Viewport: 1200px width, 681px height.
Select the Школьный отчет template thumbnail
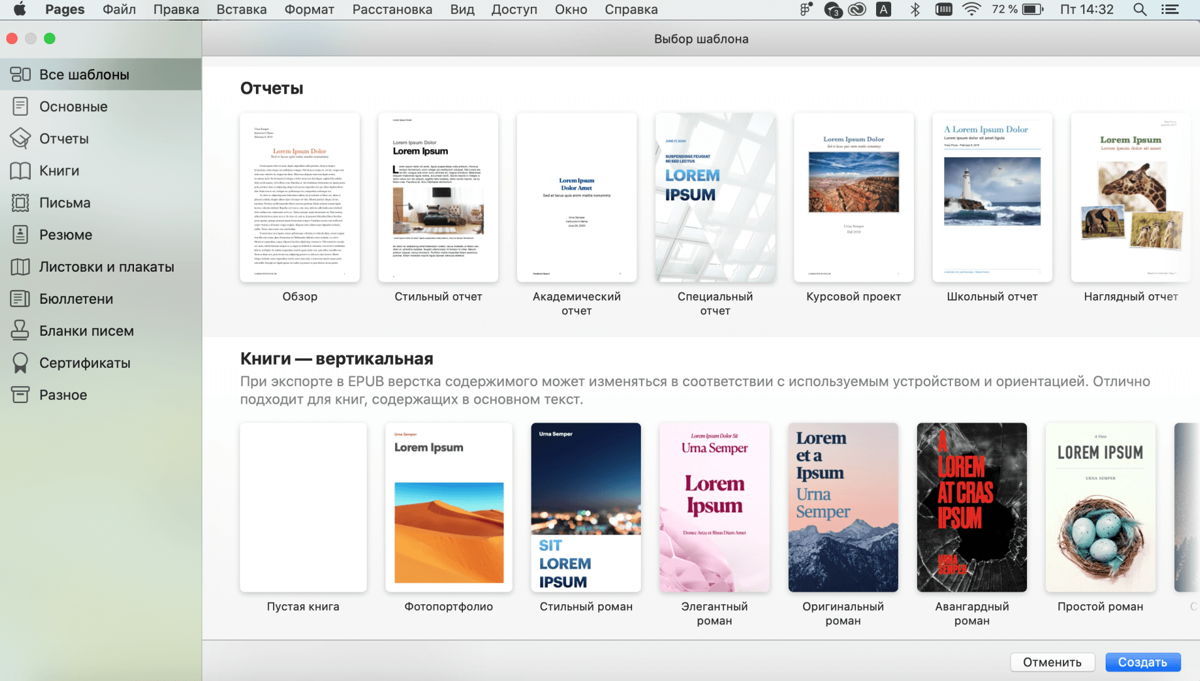tap(992, 197)
